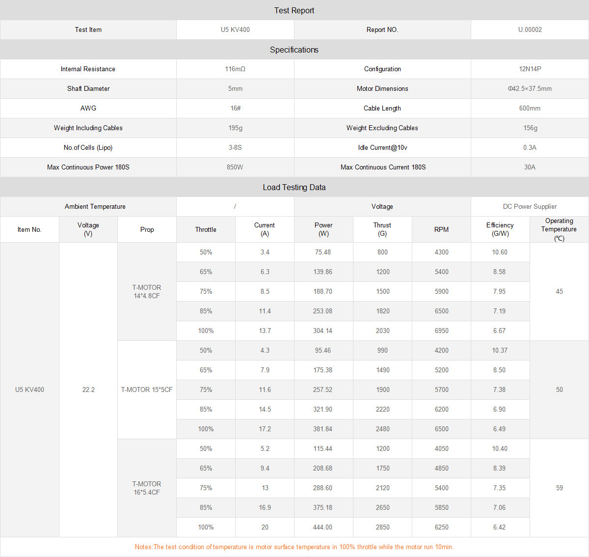Click the efficiency value '10.37'
This screenshot has width=589, height=557.
pyautogui.click(x=500, y=350)
